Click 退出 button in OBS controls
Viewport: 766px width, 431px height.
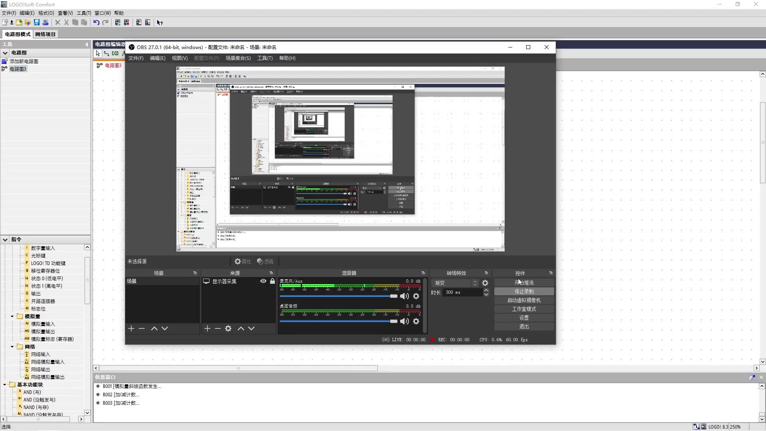point(524,327)
